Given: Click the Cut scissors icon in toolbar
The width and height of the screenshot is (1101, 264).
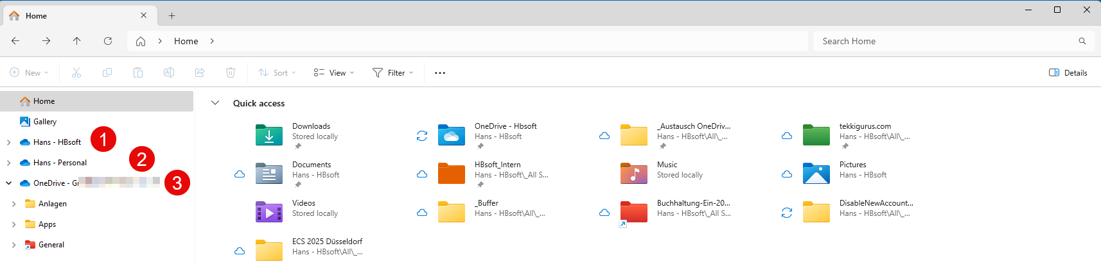Looking at the screenshot, I should (76, 73).
